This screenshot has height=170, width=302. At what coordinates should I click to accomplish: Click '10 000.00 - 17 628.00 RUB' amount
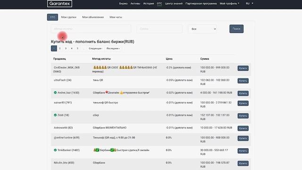coord(216,127)
